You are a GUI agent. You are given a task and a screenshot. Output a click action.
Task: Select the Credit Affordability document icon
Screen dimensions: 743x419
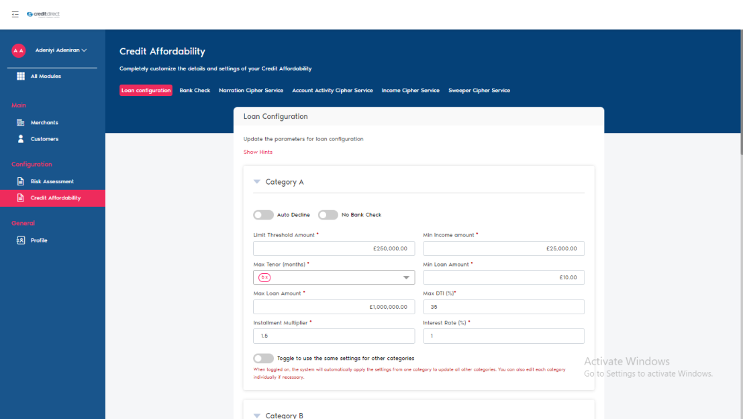[21, 197]
